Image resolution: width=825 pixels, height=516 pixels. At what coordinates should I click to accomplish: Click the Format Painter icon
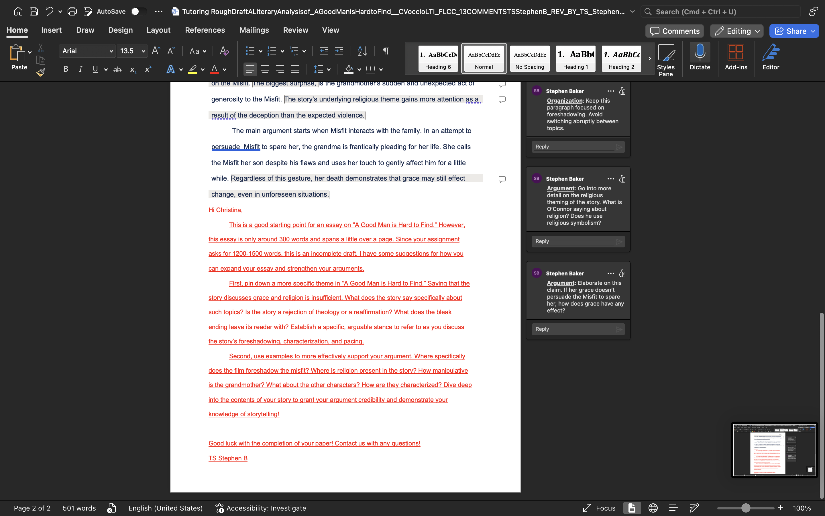41,72
